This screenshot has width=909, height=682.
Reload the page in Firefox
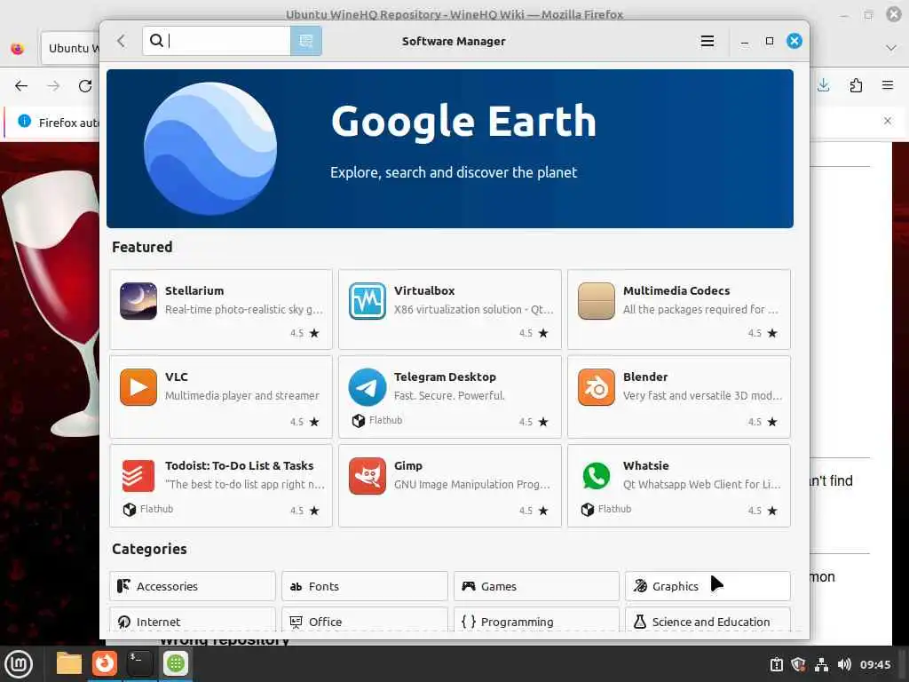pyautogui.click(x=85, y=86)
